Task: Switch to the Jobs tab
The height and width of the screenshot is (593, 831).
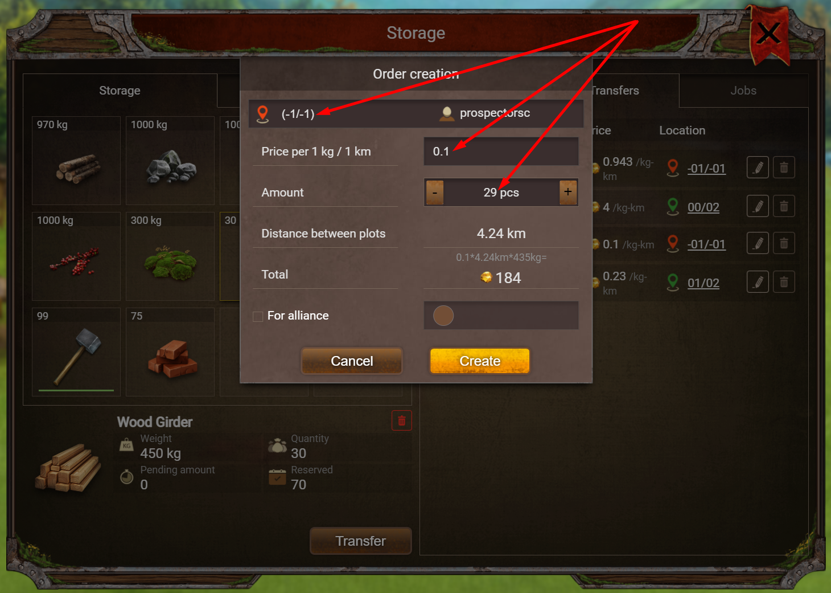Action: (x=743, y=91)
